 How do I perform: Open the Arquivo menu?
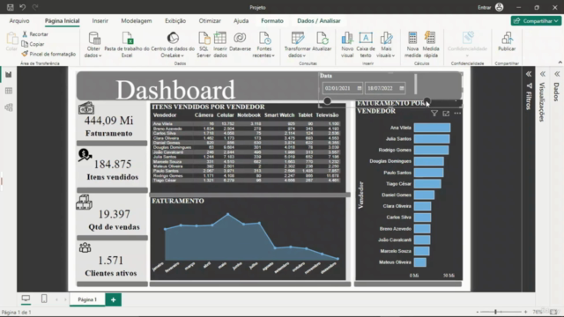pyautogui.click(x=19, y=21)
